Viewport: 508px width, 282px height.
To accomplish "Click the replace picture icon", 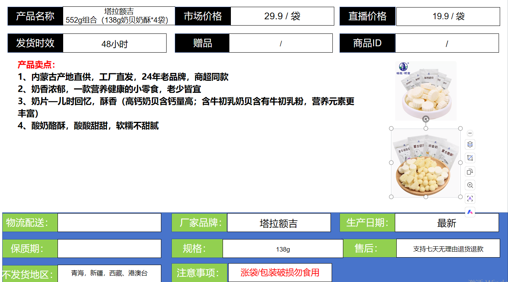I will point(470,172).
